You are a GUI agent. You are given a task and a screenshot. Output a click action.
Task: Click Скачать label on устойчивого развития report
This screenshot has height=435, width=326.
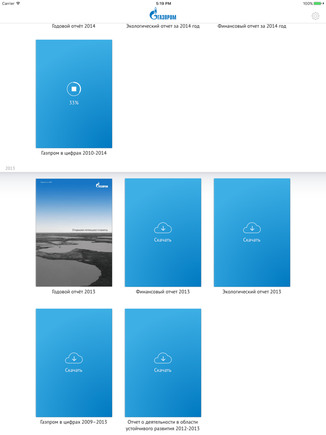[163, 370]
